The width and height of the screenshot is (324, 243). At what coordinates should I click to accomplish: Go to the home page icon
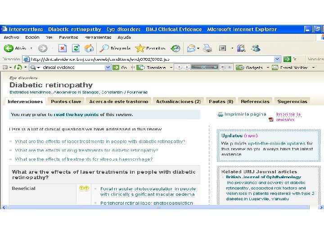pyautogui.click(x=89, y=48)
